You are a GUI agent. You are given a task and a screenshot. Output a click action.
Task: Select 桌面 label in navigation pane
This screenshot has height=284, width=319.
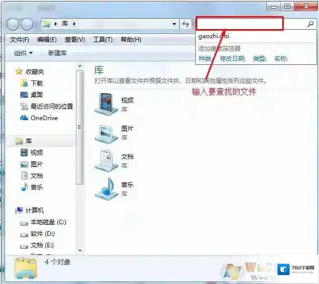[37, 94]
